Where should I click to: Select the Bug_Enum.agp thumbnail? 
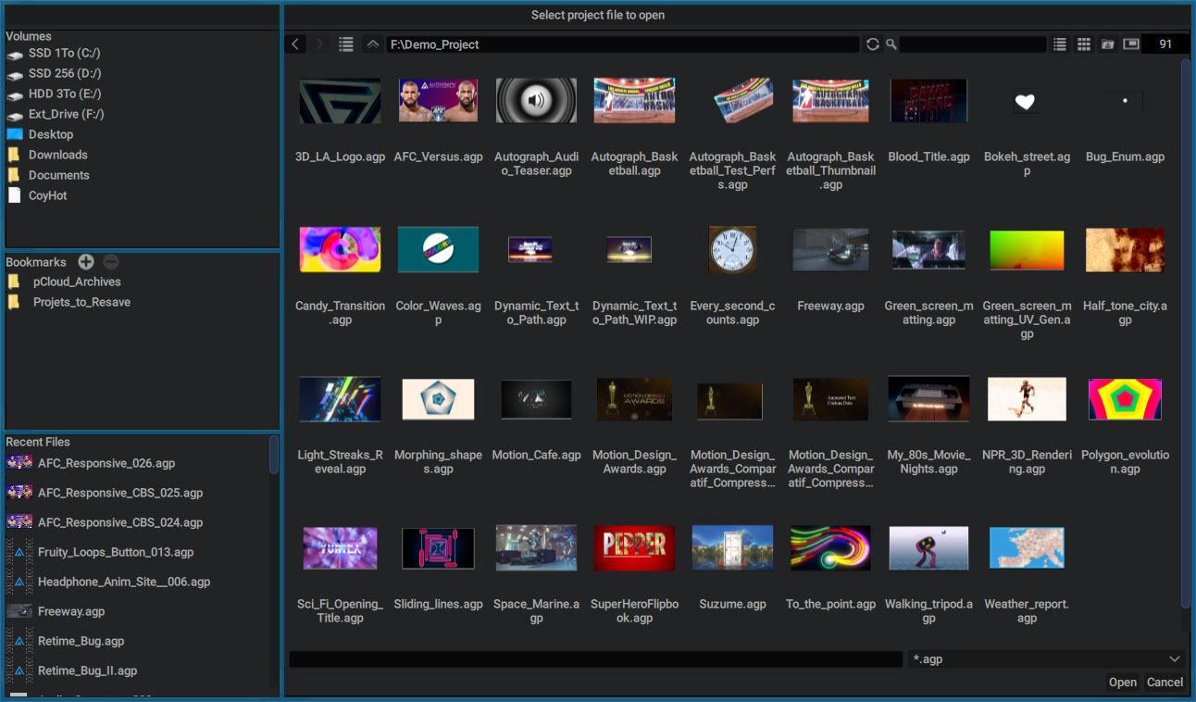coord(1125,101)
